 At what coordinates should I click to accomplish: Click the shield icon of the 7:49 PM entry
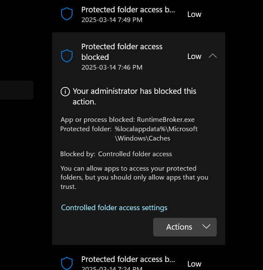[67, 14]
